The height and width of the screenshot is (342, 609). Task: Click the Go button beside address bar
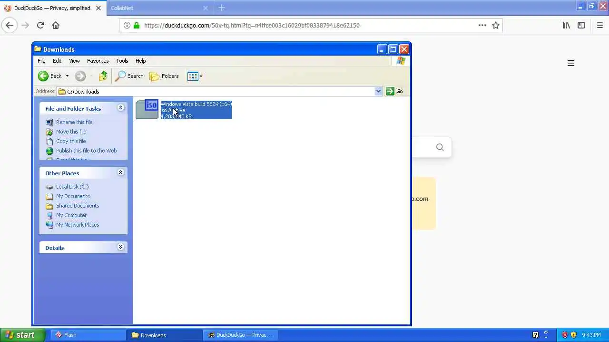tap(395, 91)
